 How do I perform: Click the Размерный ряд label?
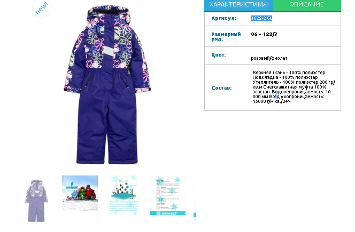tap(226, 36)
